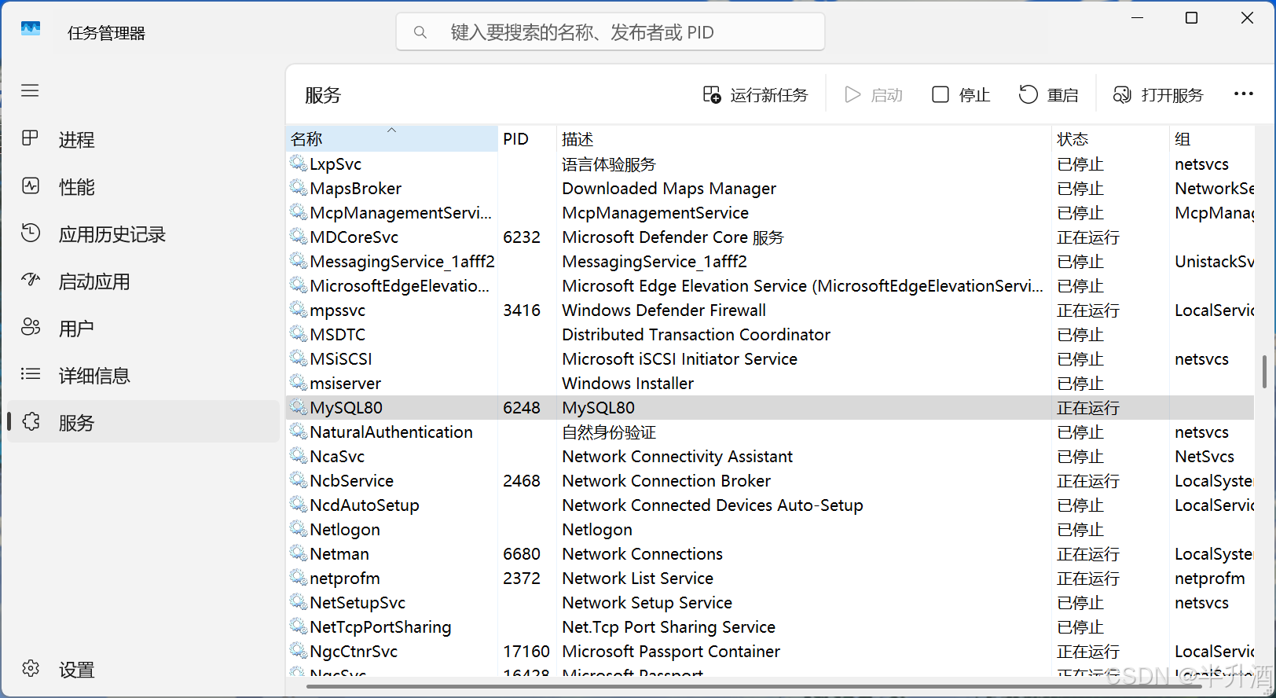
Task: Open the 用户 page
Action: [143, 329]
